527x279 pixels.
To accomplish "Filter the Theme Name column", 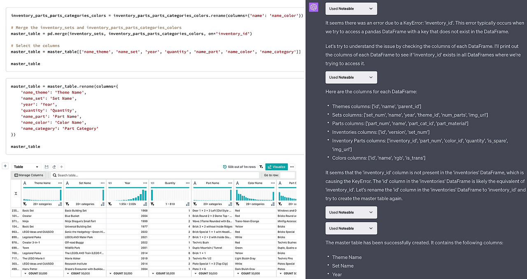I will pyautogui.click(x=25, y=204).
